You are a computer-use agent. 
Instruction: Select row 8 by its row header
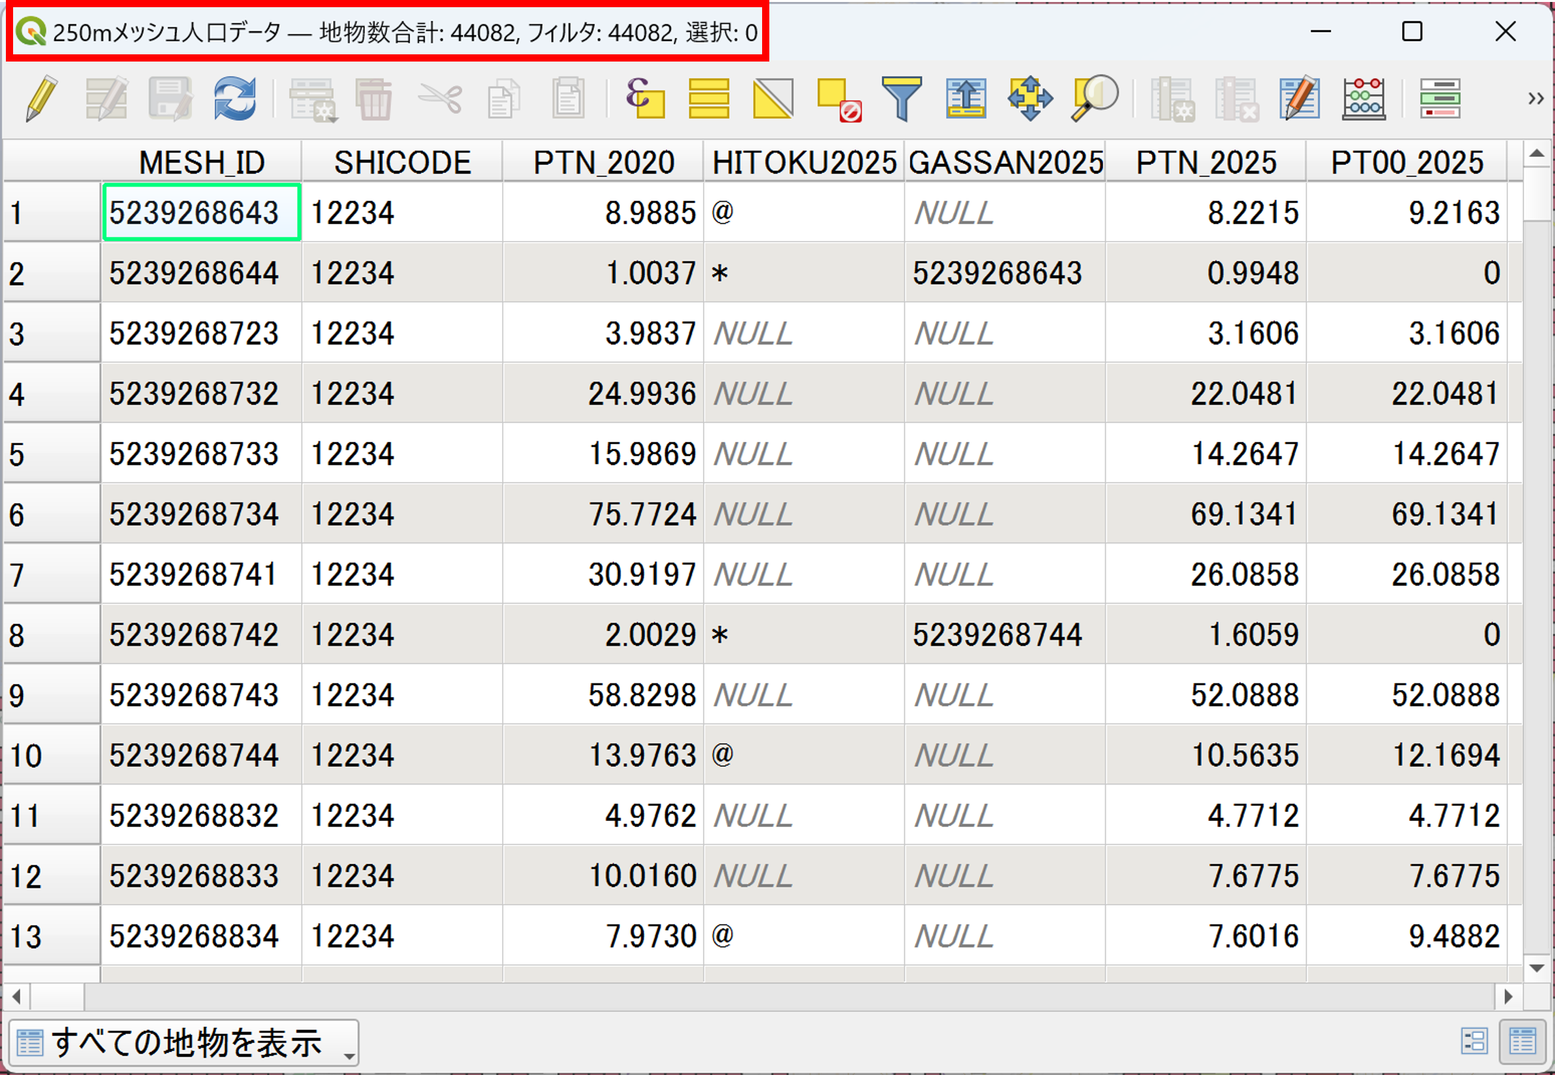coord(52,634)
